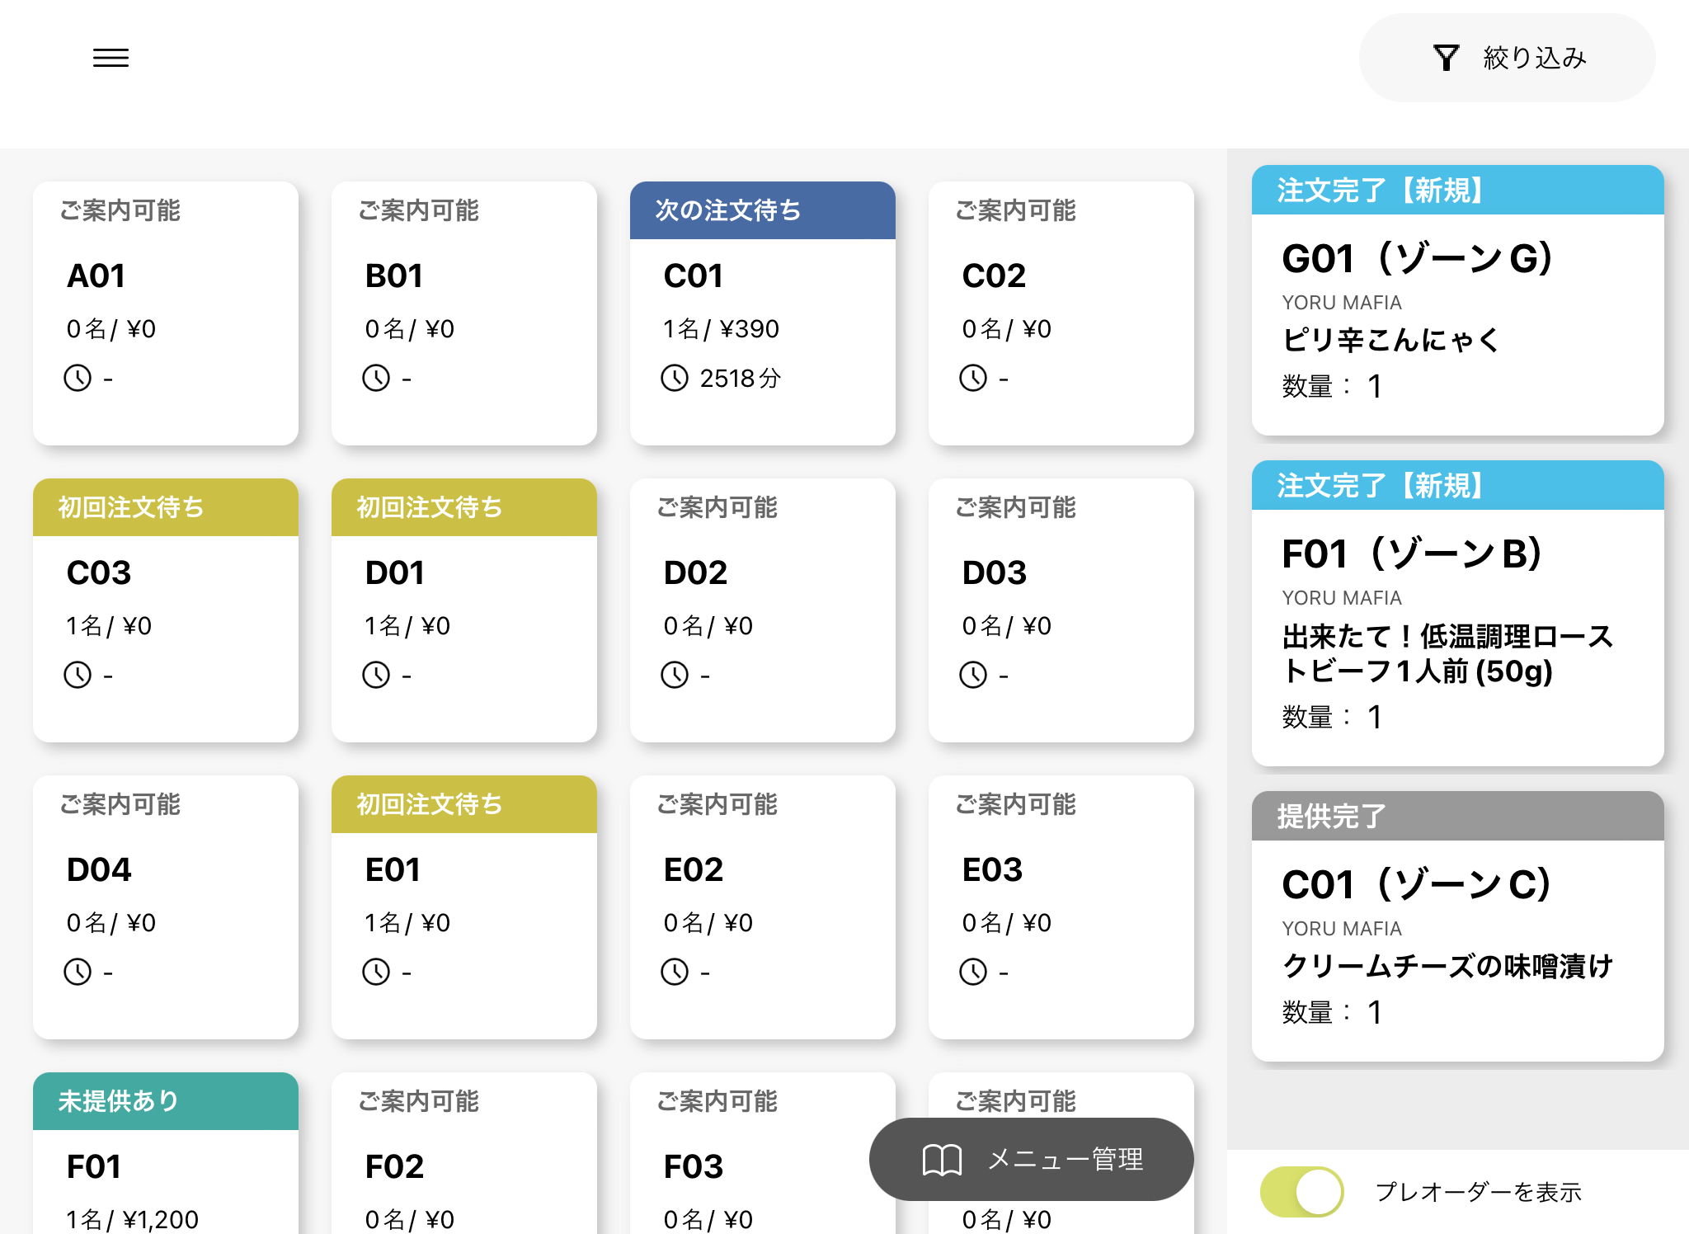Click the clock icon on table E03
Screen dimensions: 1689x1234
[x=973, y=972]
